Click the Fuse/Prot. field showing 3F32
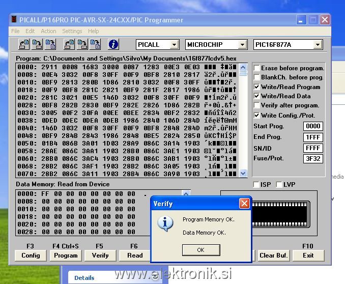 (313, 158)
